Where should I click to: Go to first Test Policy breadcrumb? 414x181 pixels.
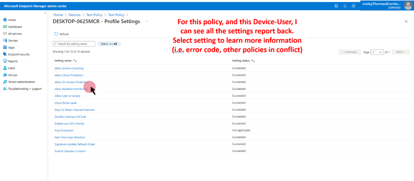94,15
